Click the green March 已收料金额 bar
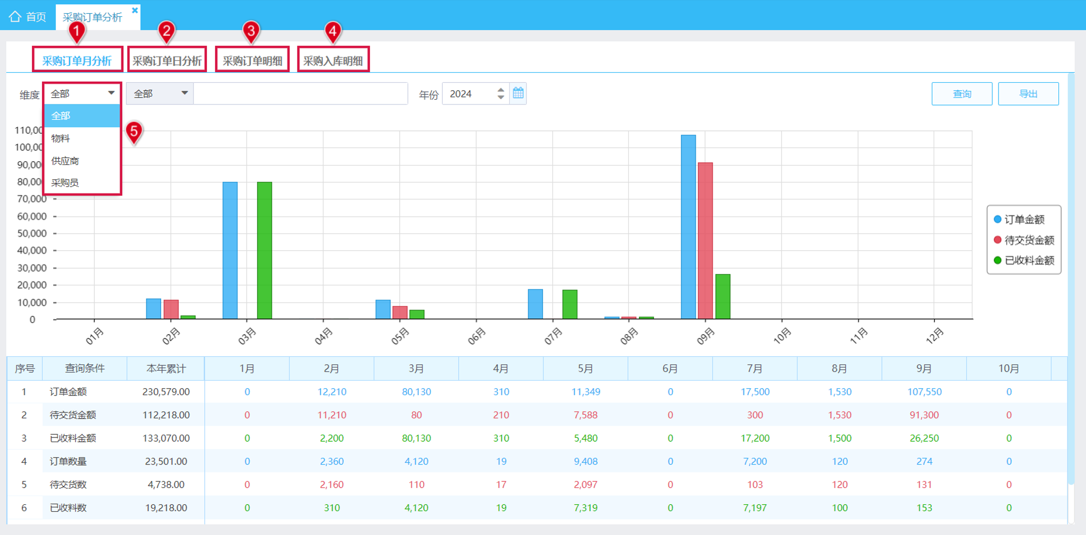 265,250
